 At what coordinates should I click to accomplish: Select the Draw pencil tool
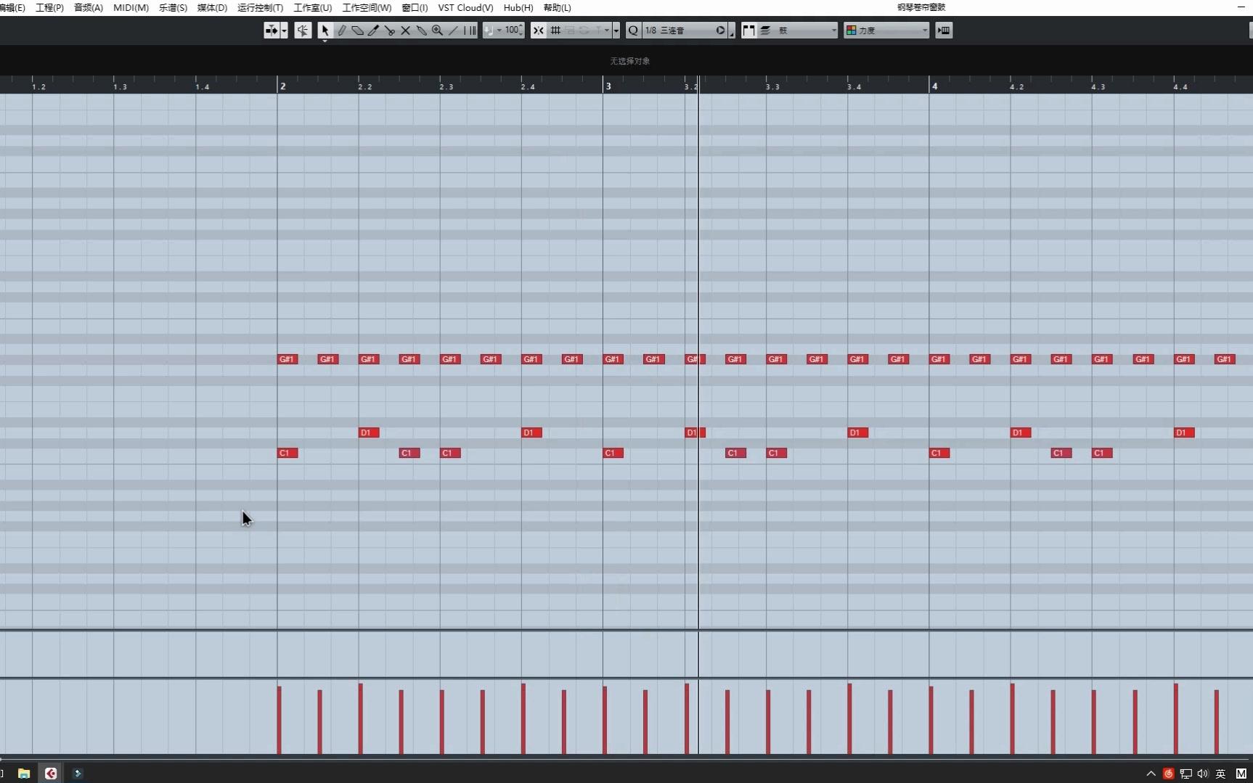coord(341,30)
